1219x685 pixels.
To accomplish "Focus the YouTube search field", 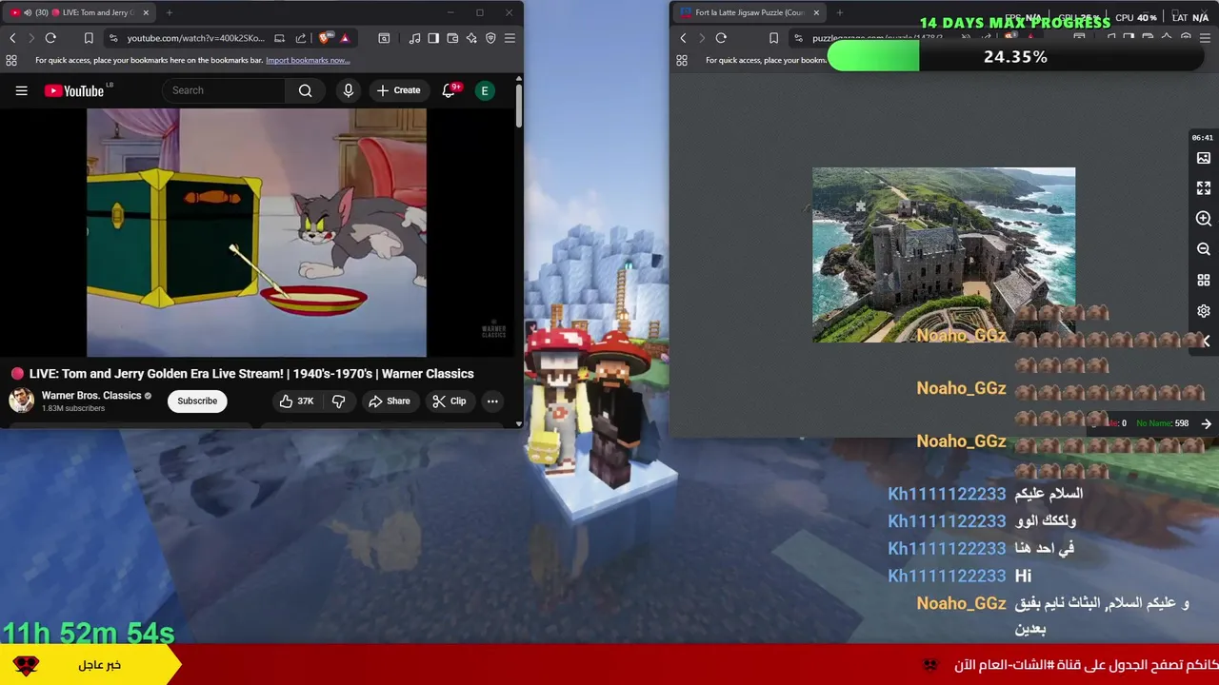I will point(224,90).
